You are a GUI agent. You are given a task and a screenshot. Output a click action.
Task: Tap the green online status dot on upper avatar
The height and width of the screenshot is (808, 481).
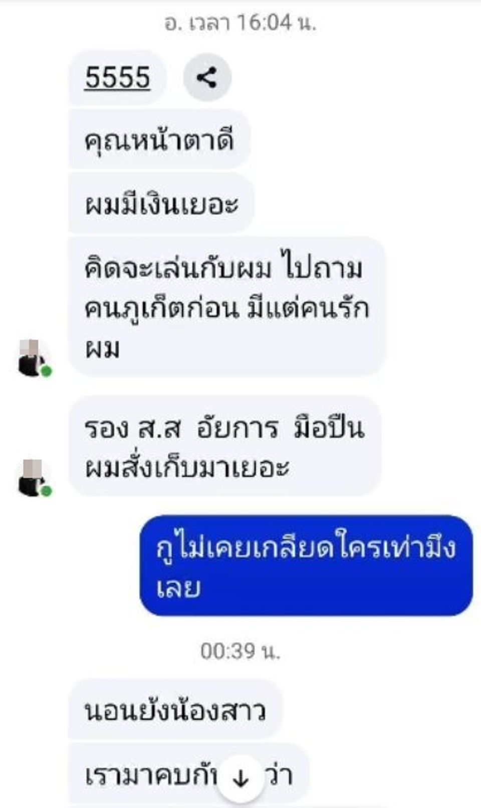pyautogui.click(x=46, y=371)
